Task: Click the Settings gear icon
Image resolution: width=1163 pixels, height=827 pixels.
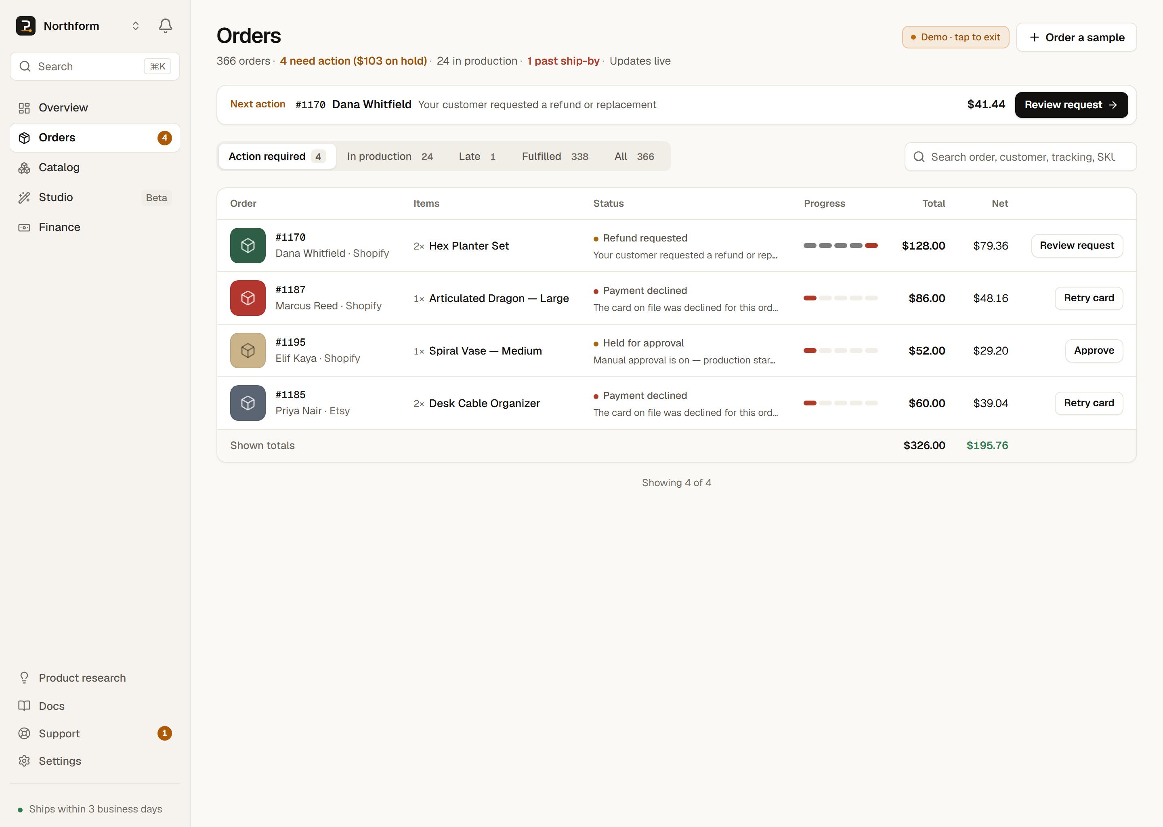Action: pos(24,761)
